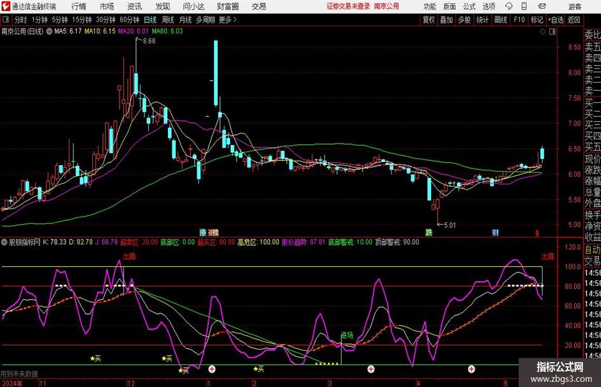Switch to 分时 chart view
This screenshot has height=387, width=601.
click(21, 20)
